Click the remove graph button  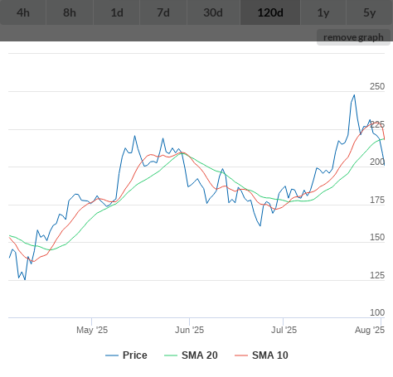(x=353, y=37)
